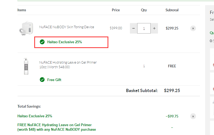Remove NuFACE NuBODY device from basket
Image resolution: width=214 pixels, height=135 pixels.
pos(193,28)
